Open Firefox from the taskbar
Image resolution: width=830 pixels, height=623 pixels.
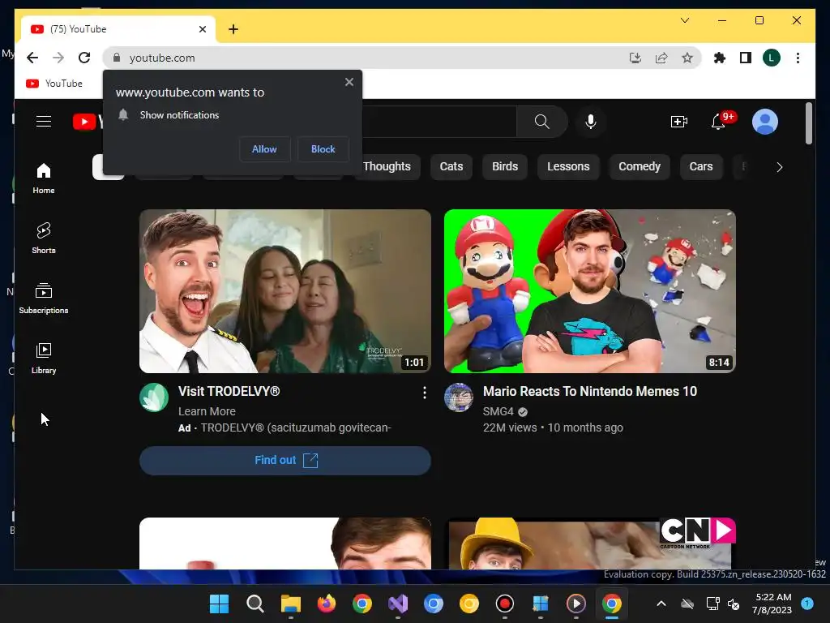326,604
